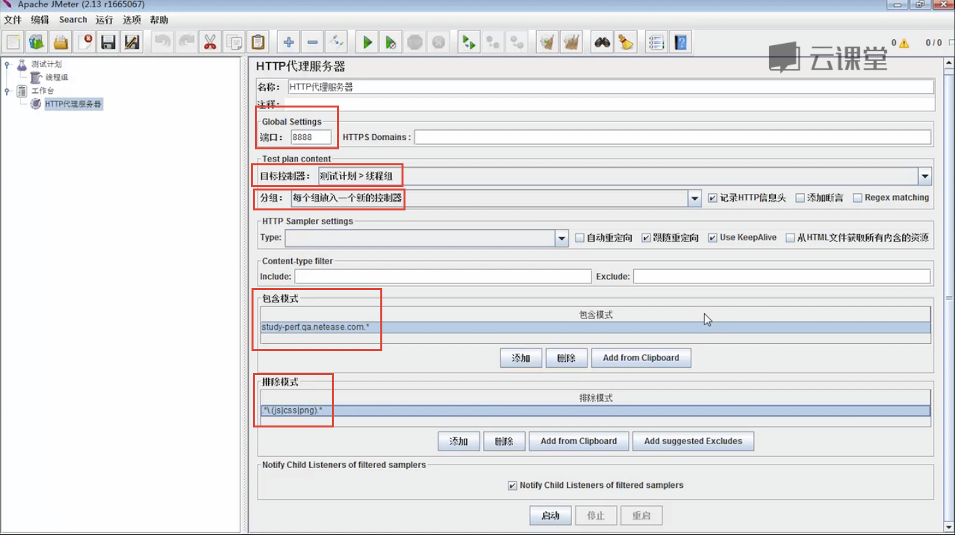Click Add suggested Excludes button

tap(694, 441)
